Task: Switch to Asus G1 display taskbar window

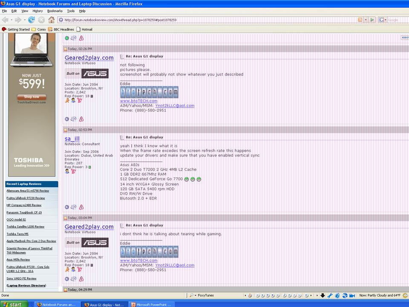Action: (x=104, y=304)
